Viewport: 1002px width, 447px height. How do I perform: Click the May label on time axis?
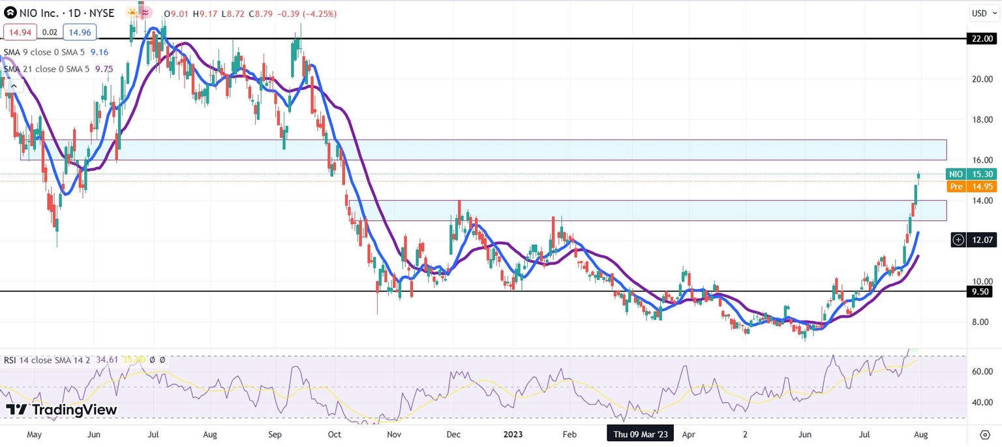pos(34,433)
